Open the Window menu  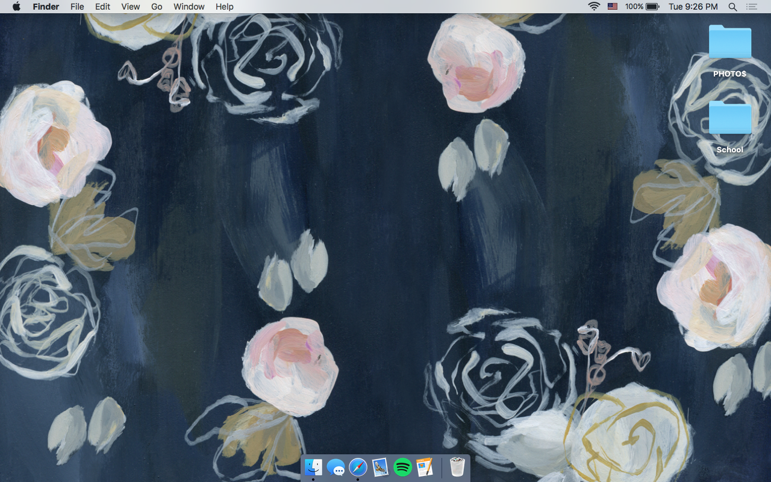189,7
